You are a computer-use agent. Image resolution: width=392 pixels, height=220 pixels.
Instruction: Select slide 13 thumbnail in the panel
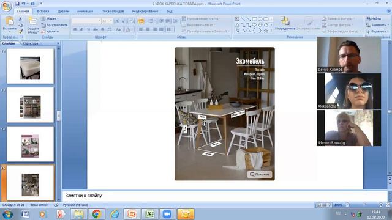(x=30, y=105)
